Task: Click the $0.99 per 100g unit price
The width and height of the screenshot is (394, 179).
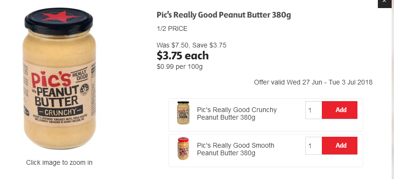Action: 179,66
